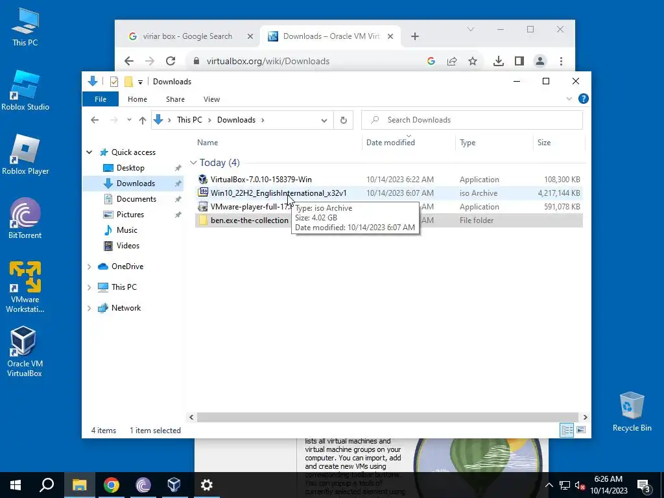Open the File menu

[101, 99]
